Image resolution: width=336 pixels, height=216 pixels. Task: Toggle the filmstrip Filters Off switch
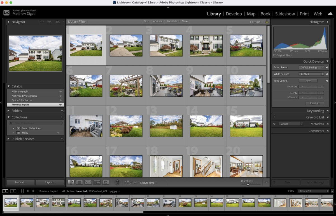[313, 191]
